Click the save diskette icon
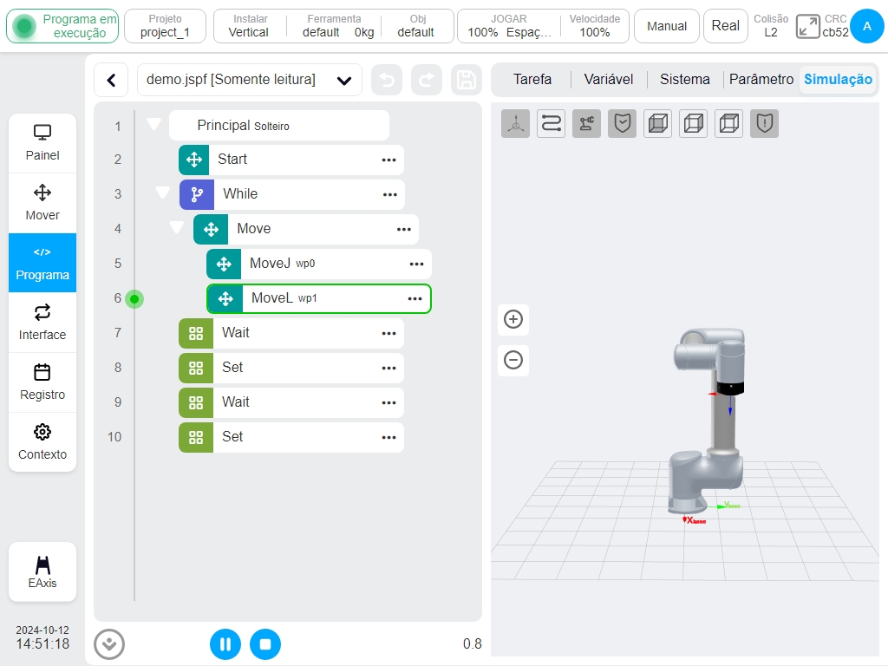The width and height of the screenshot is (888, 666). coord(466,80)
